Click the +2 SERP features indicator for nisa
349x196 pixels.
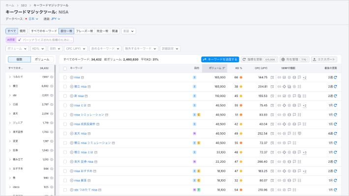pyautogui.click(x=304, y=77)
